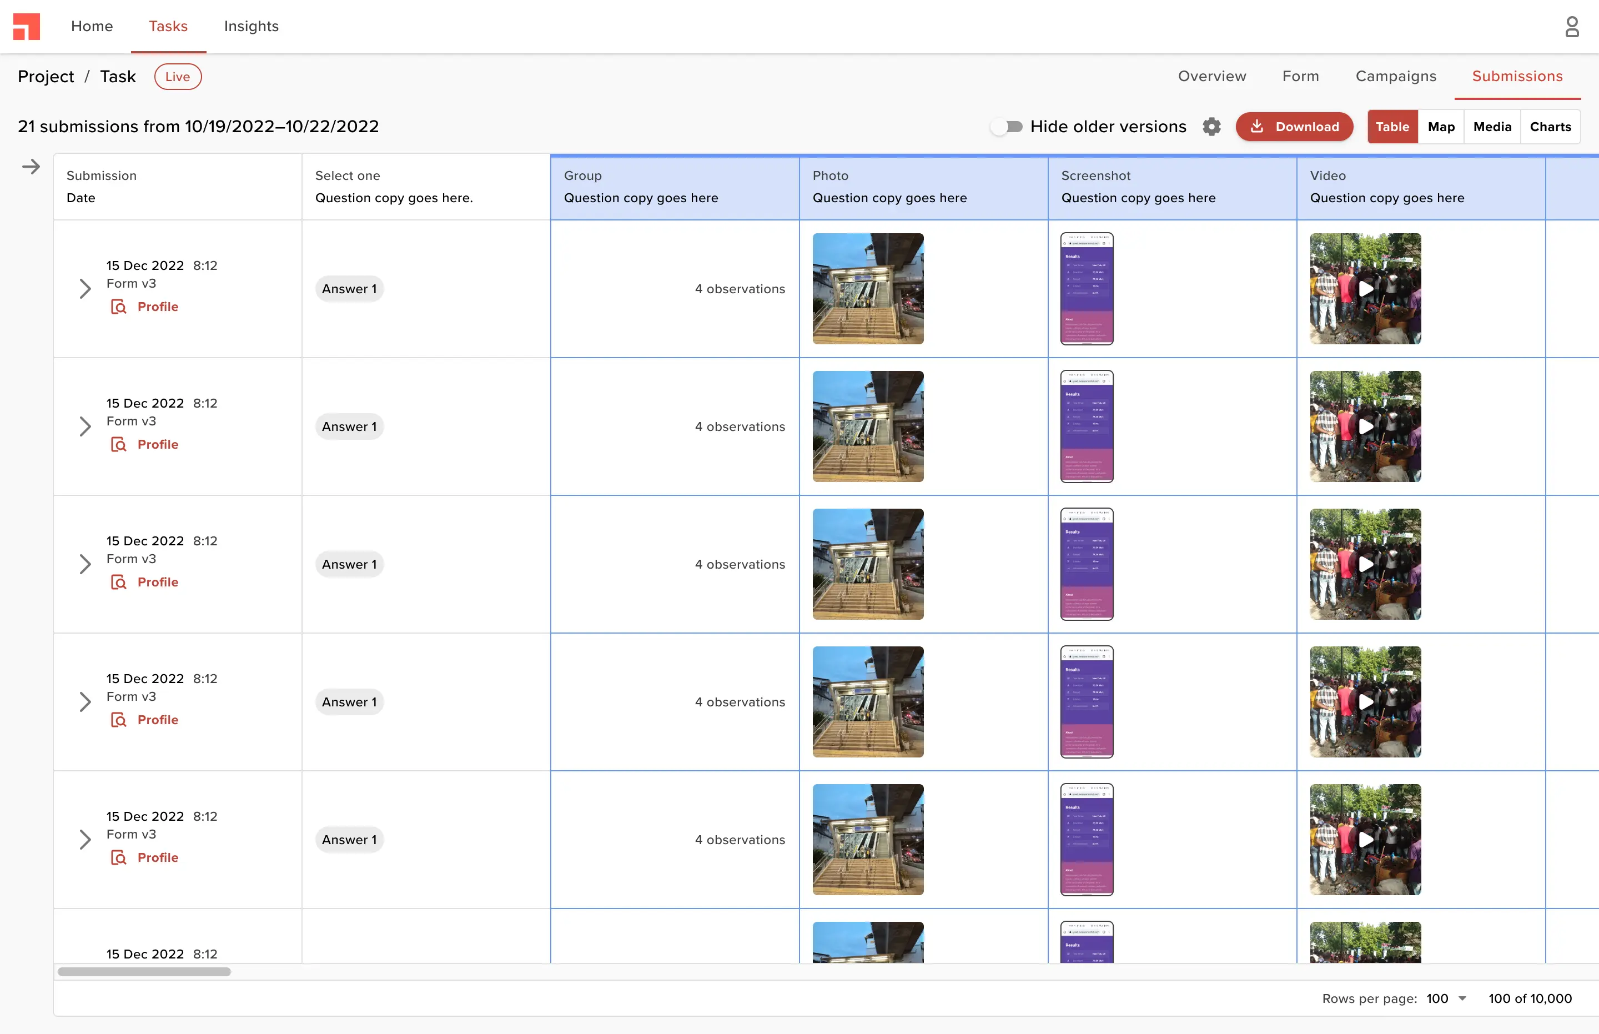Screen dimensions: 1599x1034
Task: Open the Form tab
Action: click(1300, 76)
